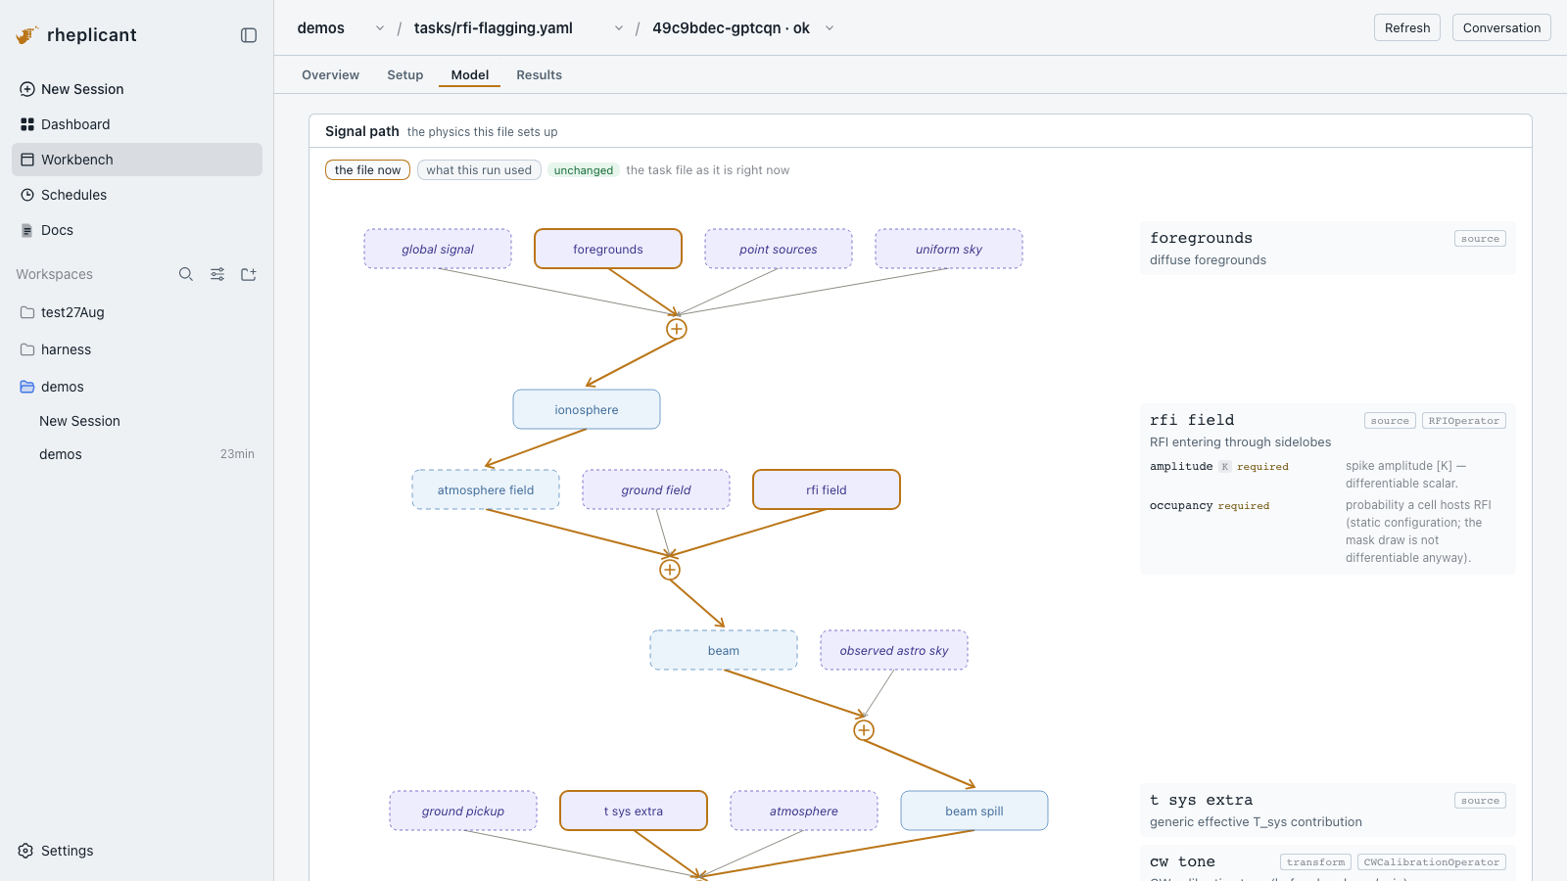Select 'the file now' view toggle
Screen dimensions: 1567x881
[367, 170]
